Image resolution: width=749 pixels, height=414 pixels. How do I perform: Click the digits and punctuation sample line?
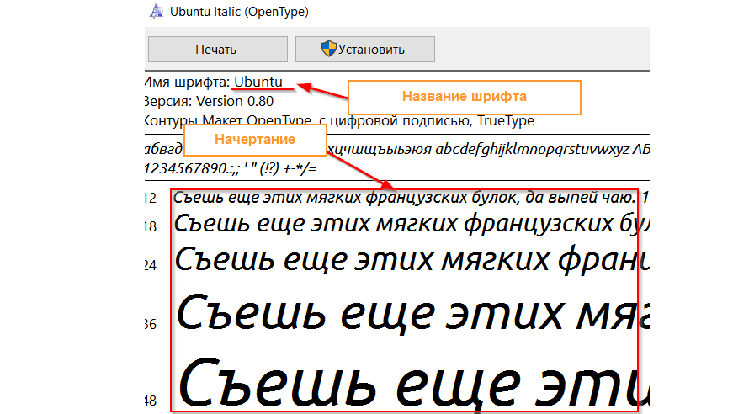[x=228, y=169]
